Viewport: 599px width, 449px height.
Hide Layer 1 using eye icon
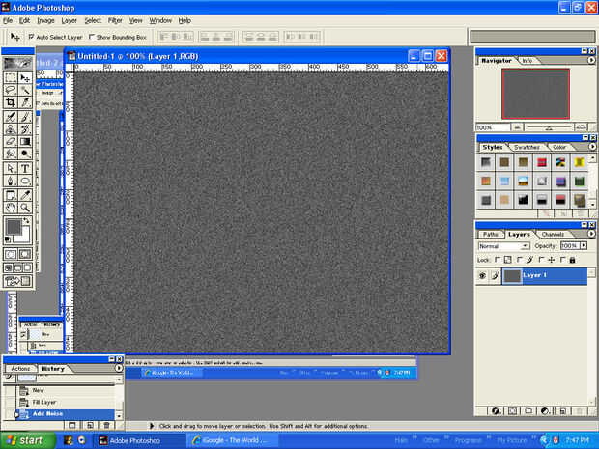[x=483, y=275]
